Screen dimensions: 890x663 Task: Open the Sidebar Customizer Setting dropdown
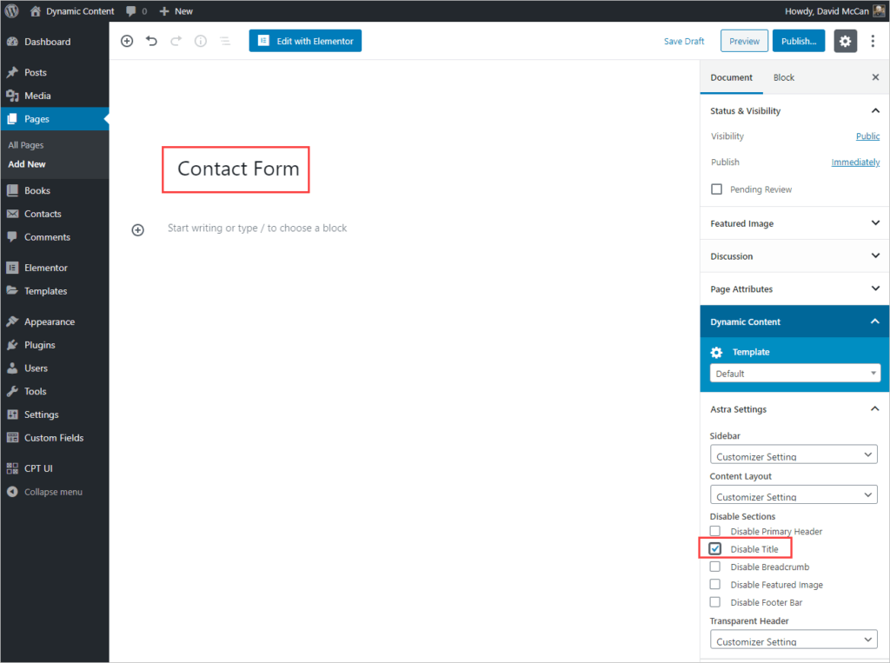pos(794,454)
